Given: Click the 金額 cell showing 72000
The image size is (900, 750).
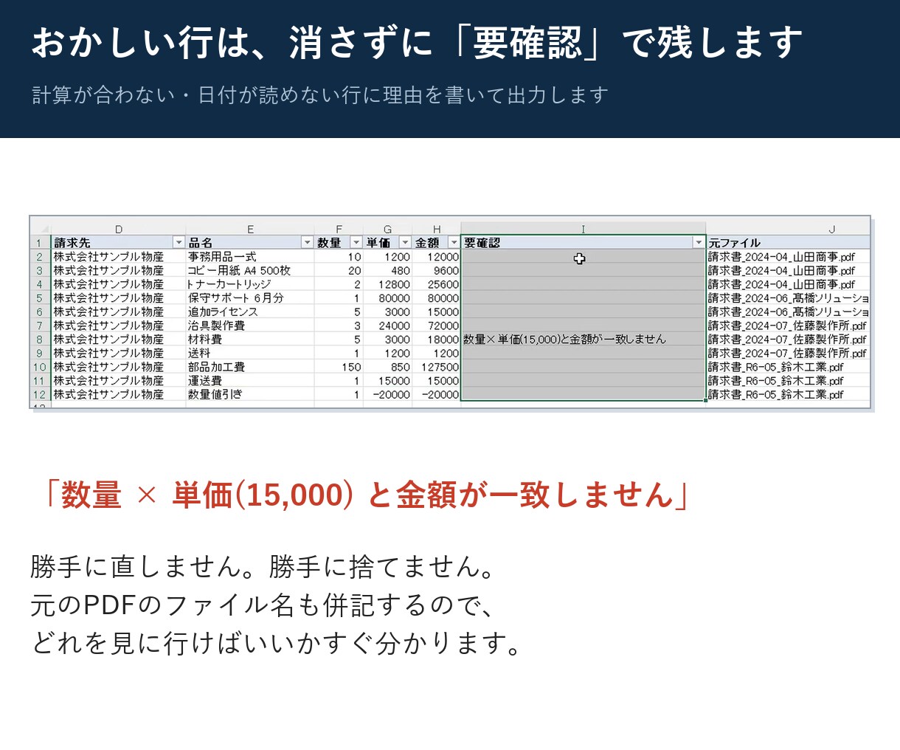Looking at the screenshot, I should click(437, 326).
